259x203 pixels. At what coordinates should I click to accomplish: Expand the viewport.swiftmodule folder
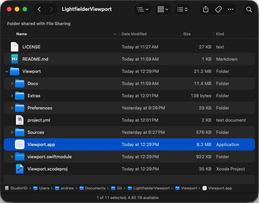pyautogui.click(x=12, y=157)
